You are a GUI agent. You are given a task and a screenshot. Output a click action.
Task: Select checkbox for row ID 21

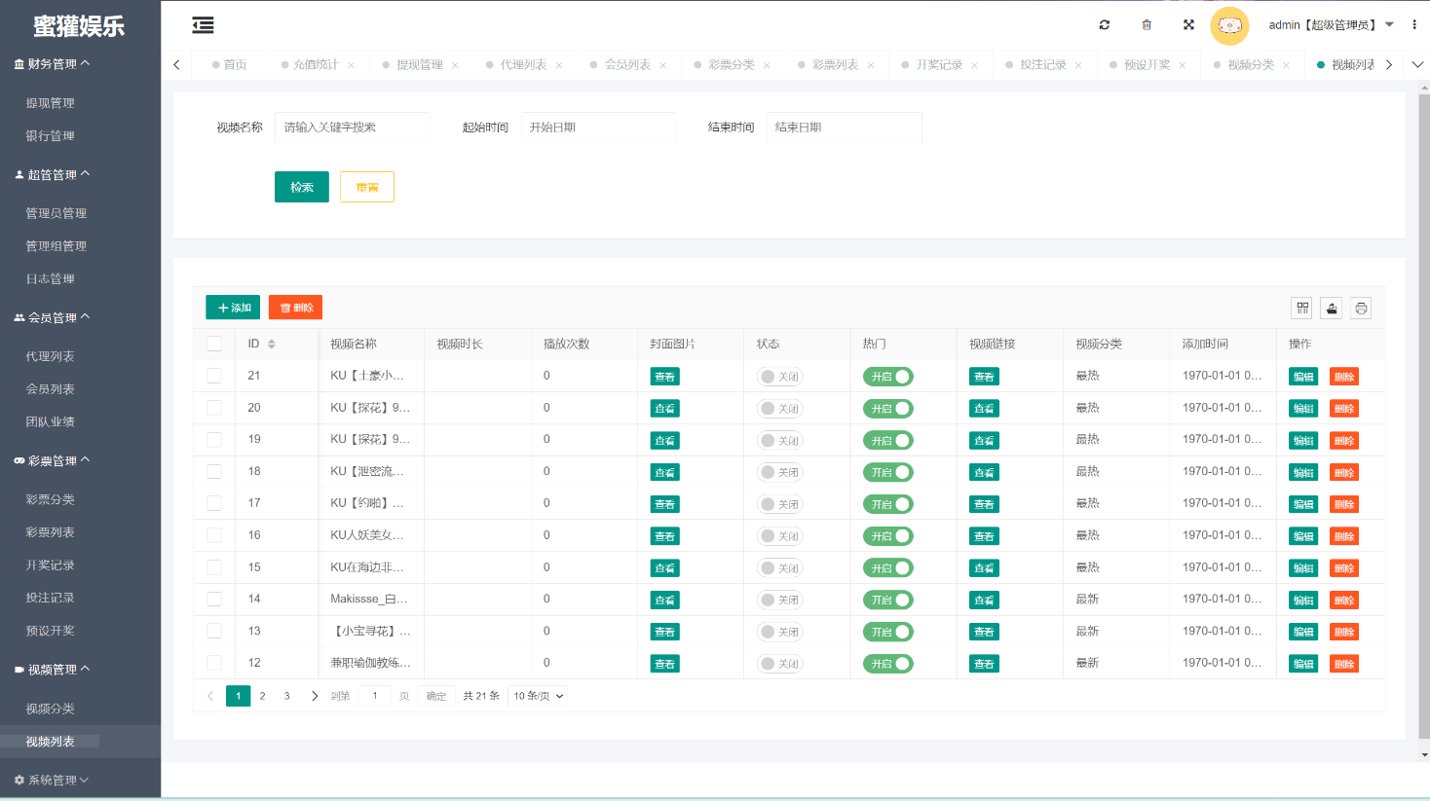click(x=214, y=376)
